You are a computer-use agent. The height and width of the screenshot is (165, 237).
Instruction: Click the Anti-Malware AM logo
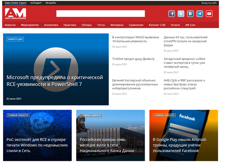click(x=16, y=14)
